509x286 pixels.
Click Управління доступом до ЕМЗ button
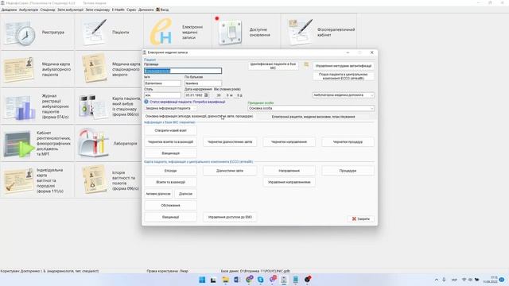tap(230, 217)
